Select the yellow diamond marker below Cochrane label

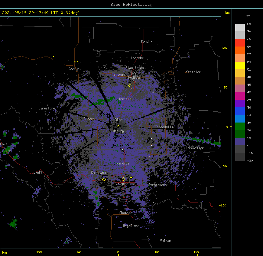coord(104,179)
